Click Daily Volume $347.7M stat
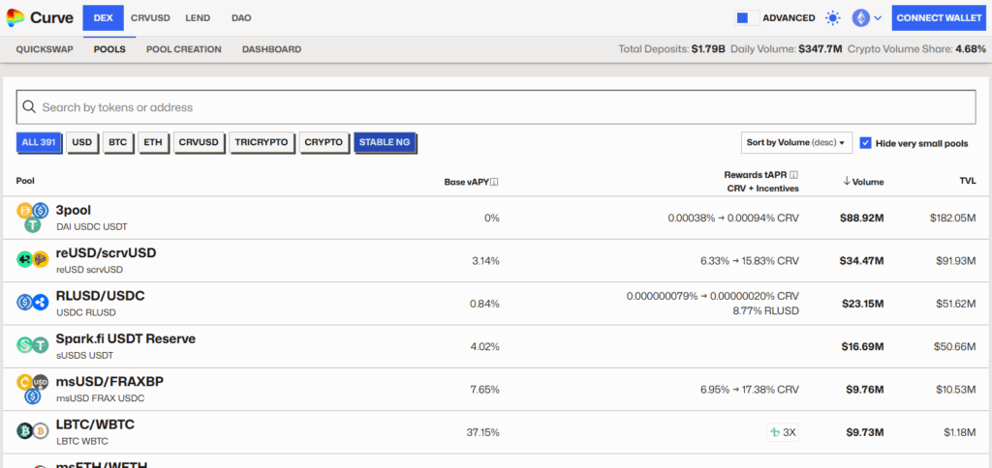992x468 pixels. pos(787,49)
